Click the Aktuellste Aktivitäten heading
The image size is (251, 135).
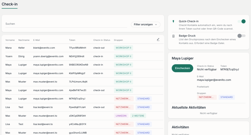point(189,108)
